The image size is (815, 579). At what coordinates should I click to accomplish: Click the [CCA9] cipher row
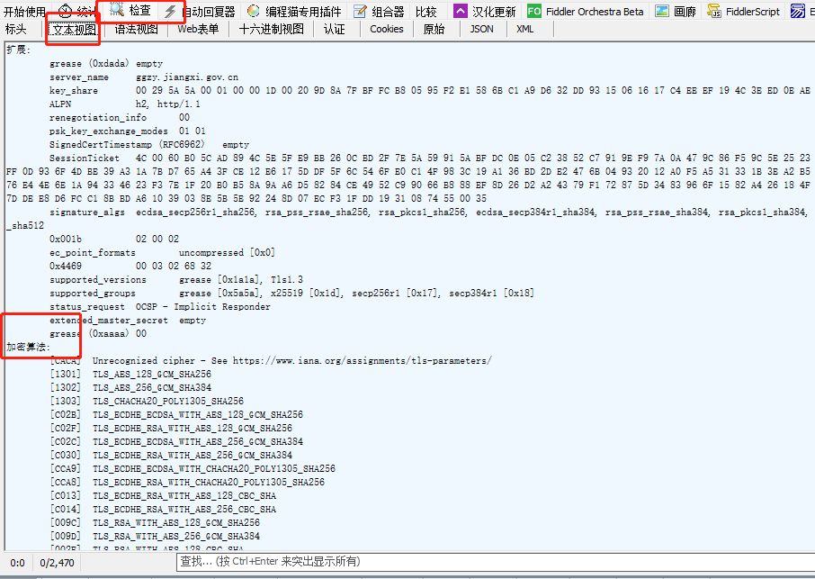coord(193,469)
